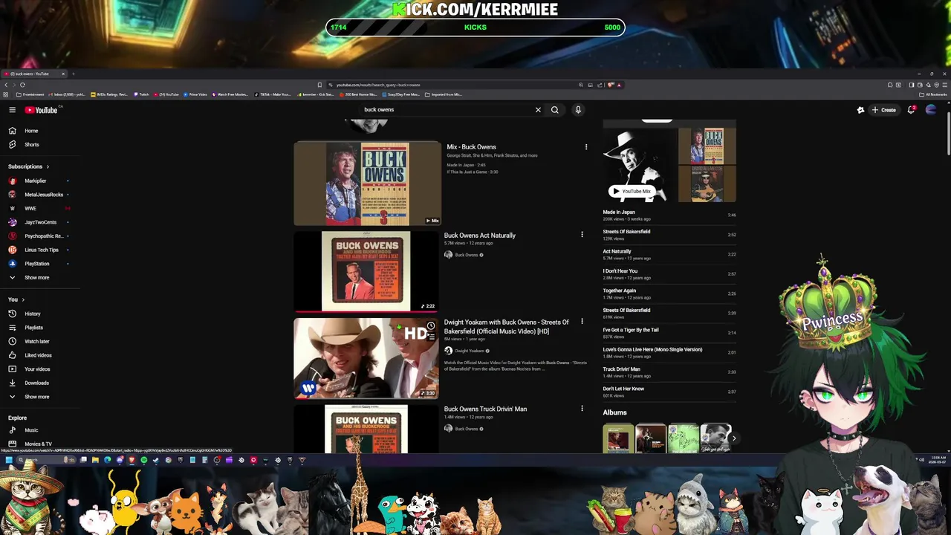Open Playlists in the sidebar
The height and width of the screenshot is (535, 951).
click(x=40, y=328)
